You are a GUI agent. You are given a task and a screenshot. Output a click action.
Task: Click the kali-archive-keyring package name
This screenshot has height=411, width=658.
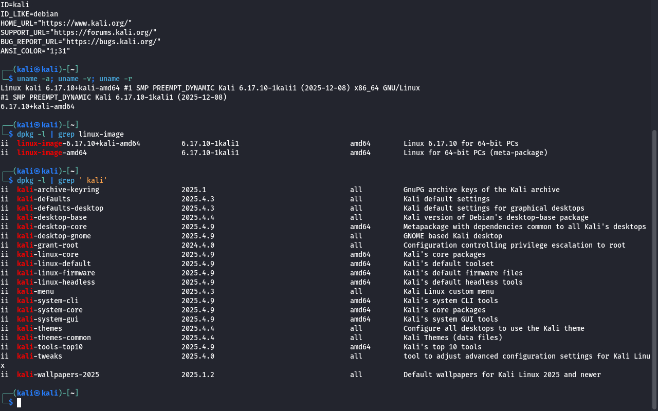[x=58, y=190]
